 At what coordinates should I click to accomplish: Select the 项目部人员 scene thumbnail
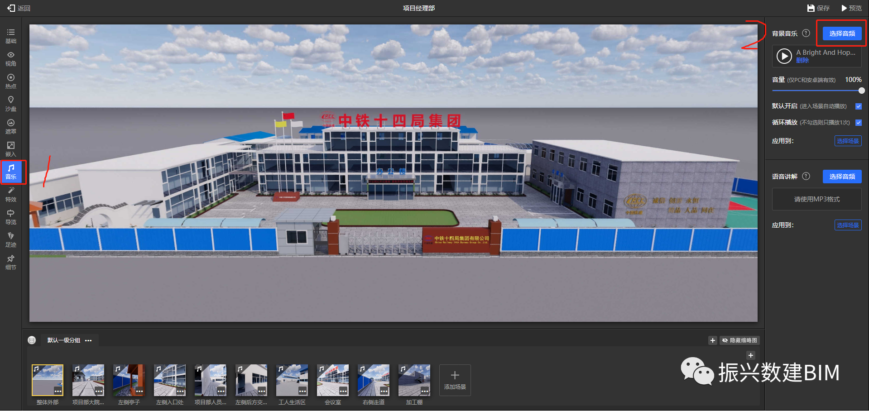pyautogui.click(x=211, y=380)
